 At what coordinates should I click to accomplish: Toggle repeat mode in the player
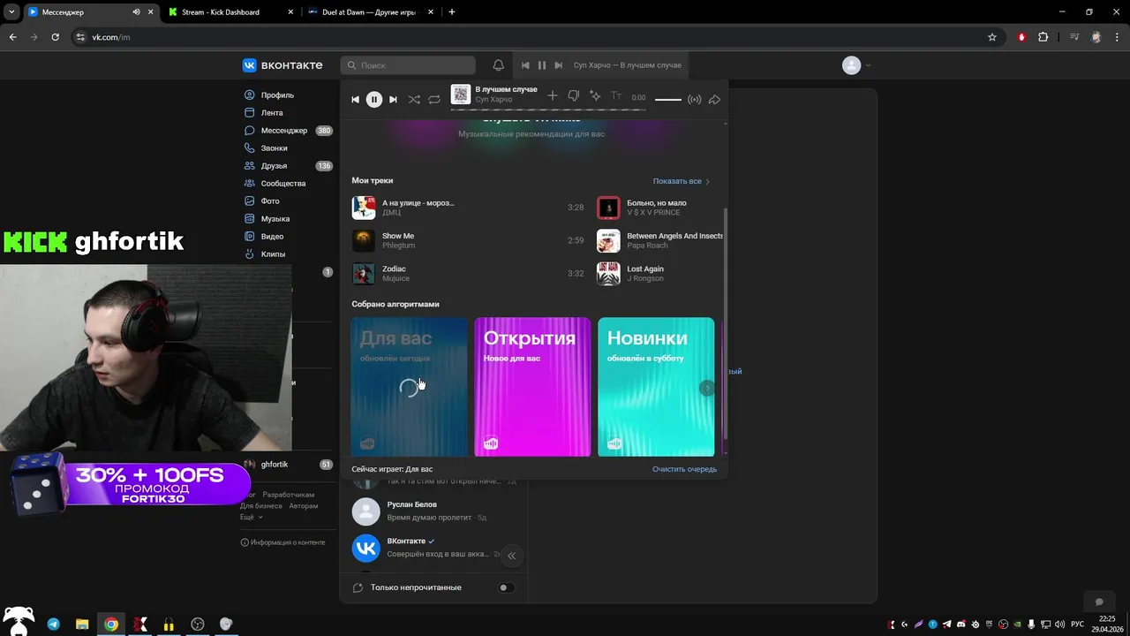[x=434, y=99]
